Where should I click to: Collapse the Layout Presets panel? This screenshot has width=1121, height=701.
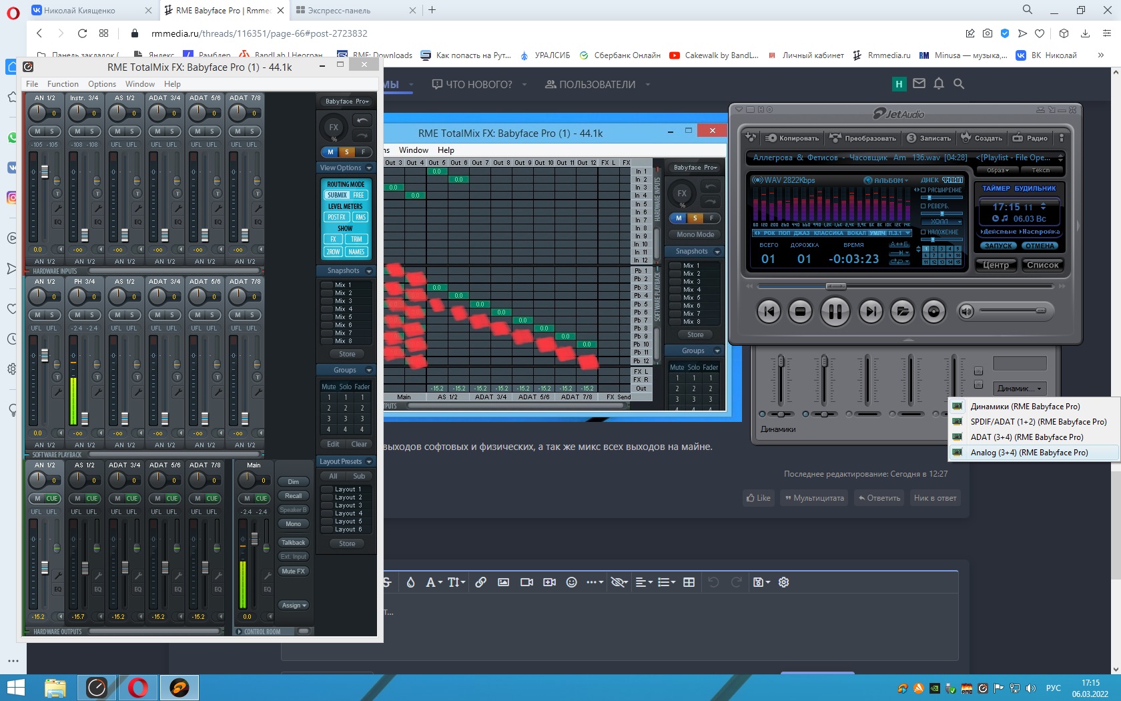(369, 462)
